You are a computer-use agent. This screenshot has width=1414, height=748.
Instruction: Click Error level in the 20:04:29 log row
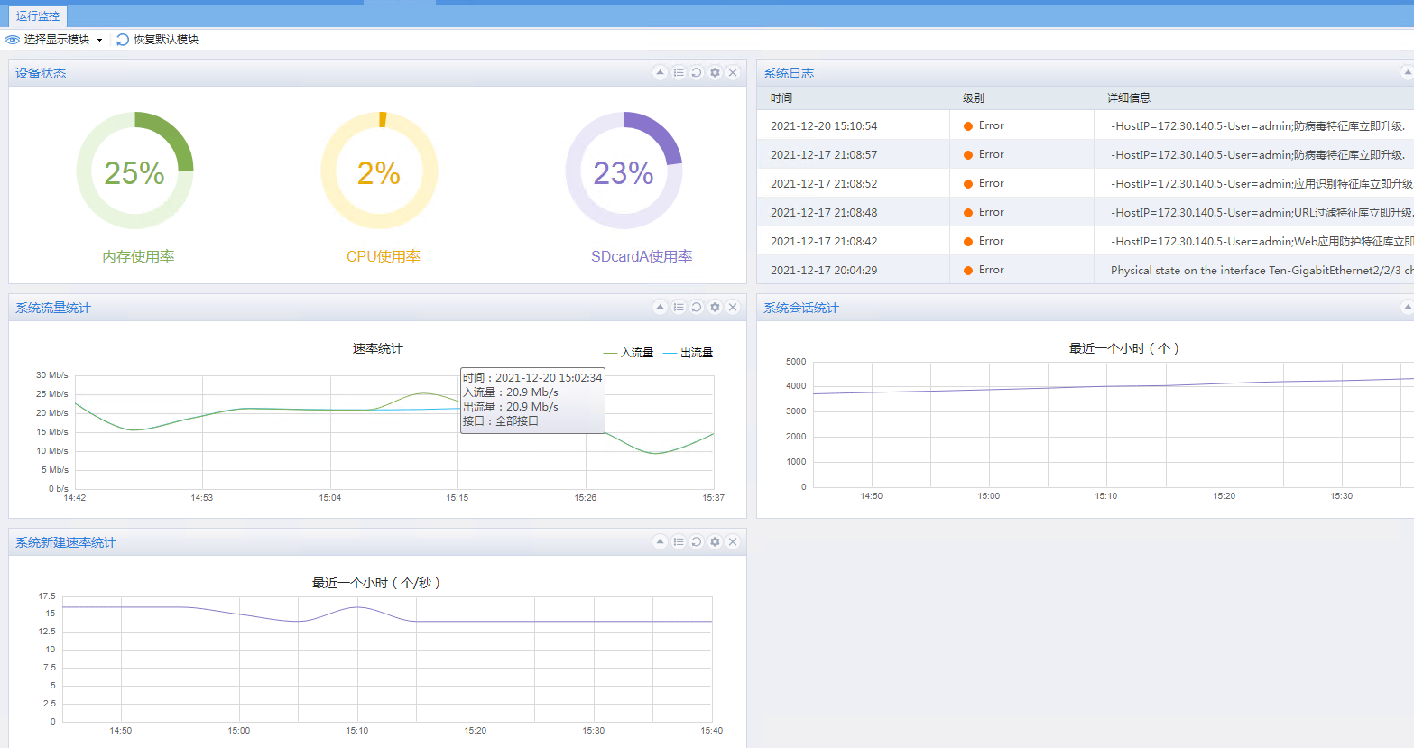[x=984, y=271]
